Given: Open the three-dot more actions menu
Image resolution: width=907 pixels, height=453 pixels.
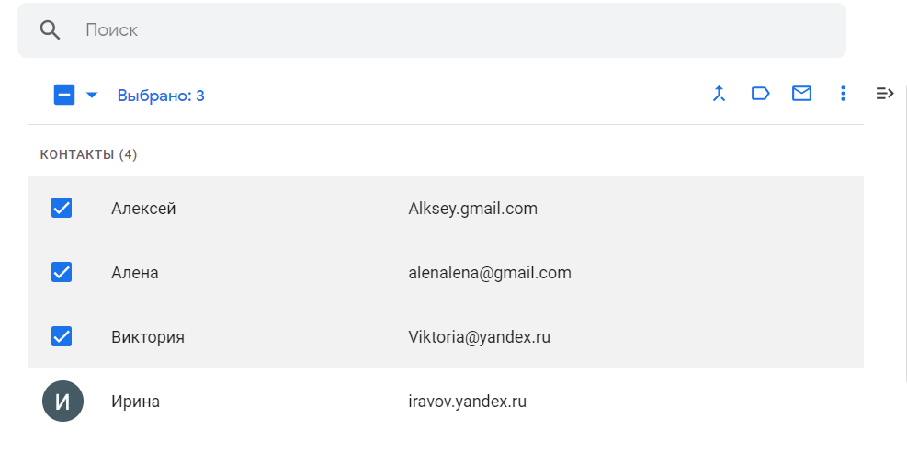Looking at the screenshot, I should [843, 94].
